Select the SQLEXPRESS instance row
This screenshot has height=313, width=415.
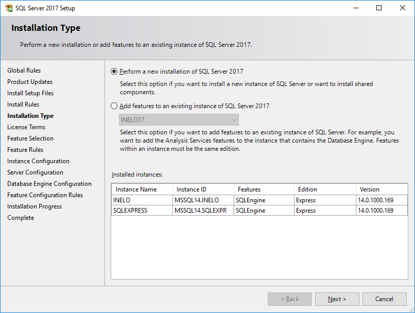[x=260, y=211]
